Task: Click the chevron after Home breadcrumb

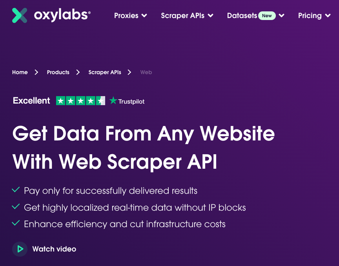Action: pos(36,72)
